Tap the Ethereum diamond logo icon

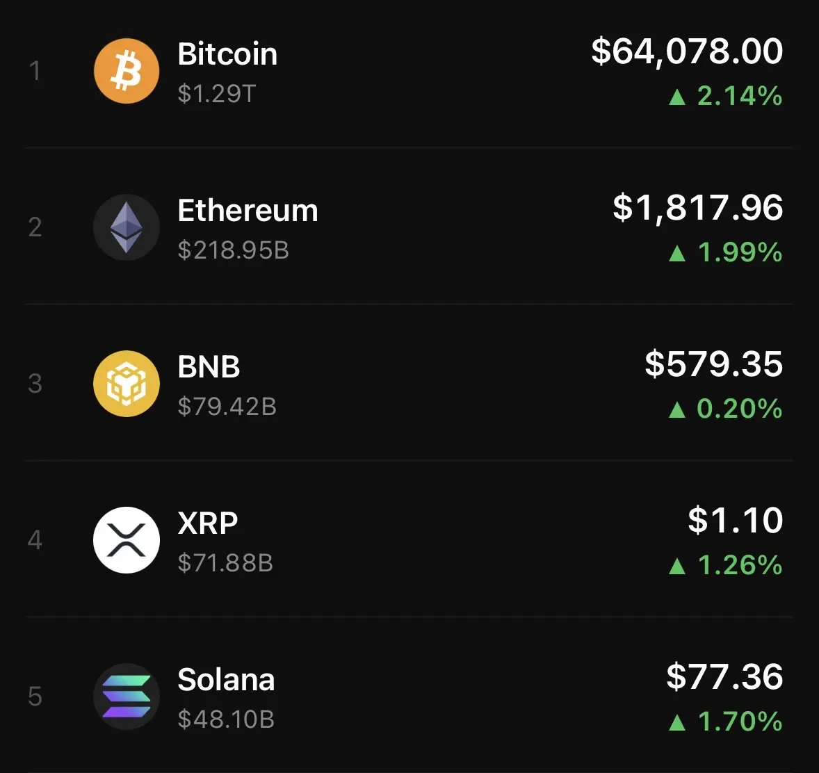(127, 227)
